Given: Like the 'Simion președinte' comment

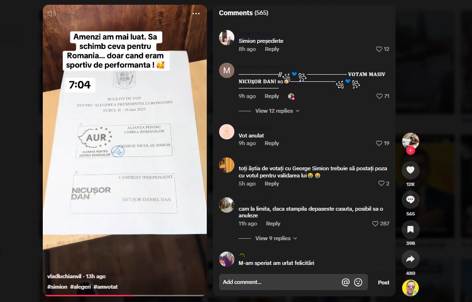Looking at the screenshot, I should click(x=379, y=49).
